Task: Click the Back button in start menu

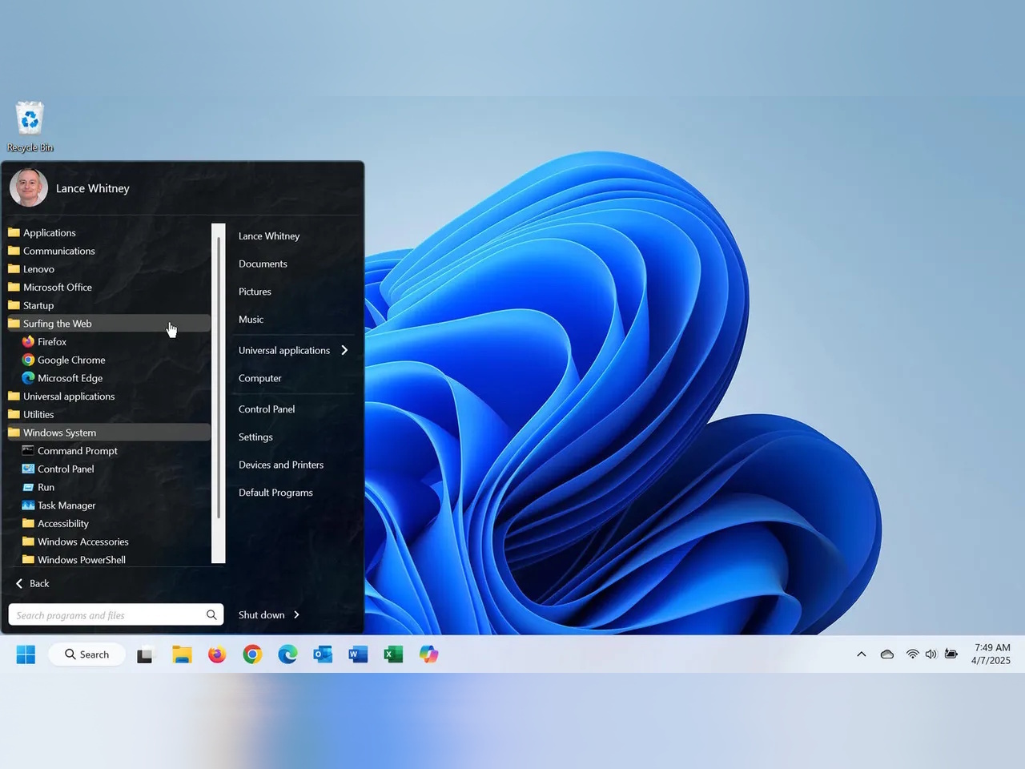Action: tap(33, 583)
